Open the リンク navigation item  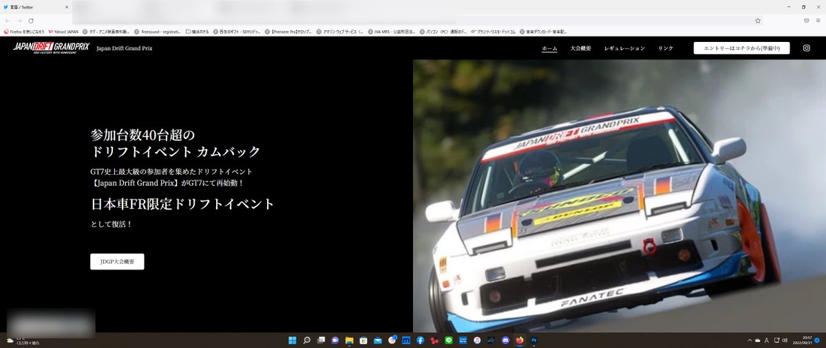point(666,48)
